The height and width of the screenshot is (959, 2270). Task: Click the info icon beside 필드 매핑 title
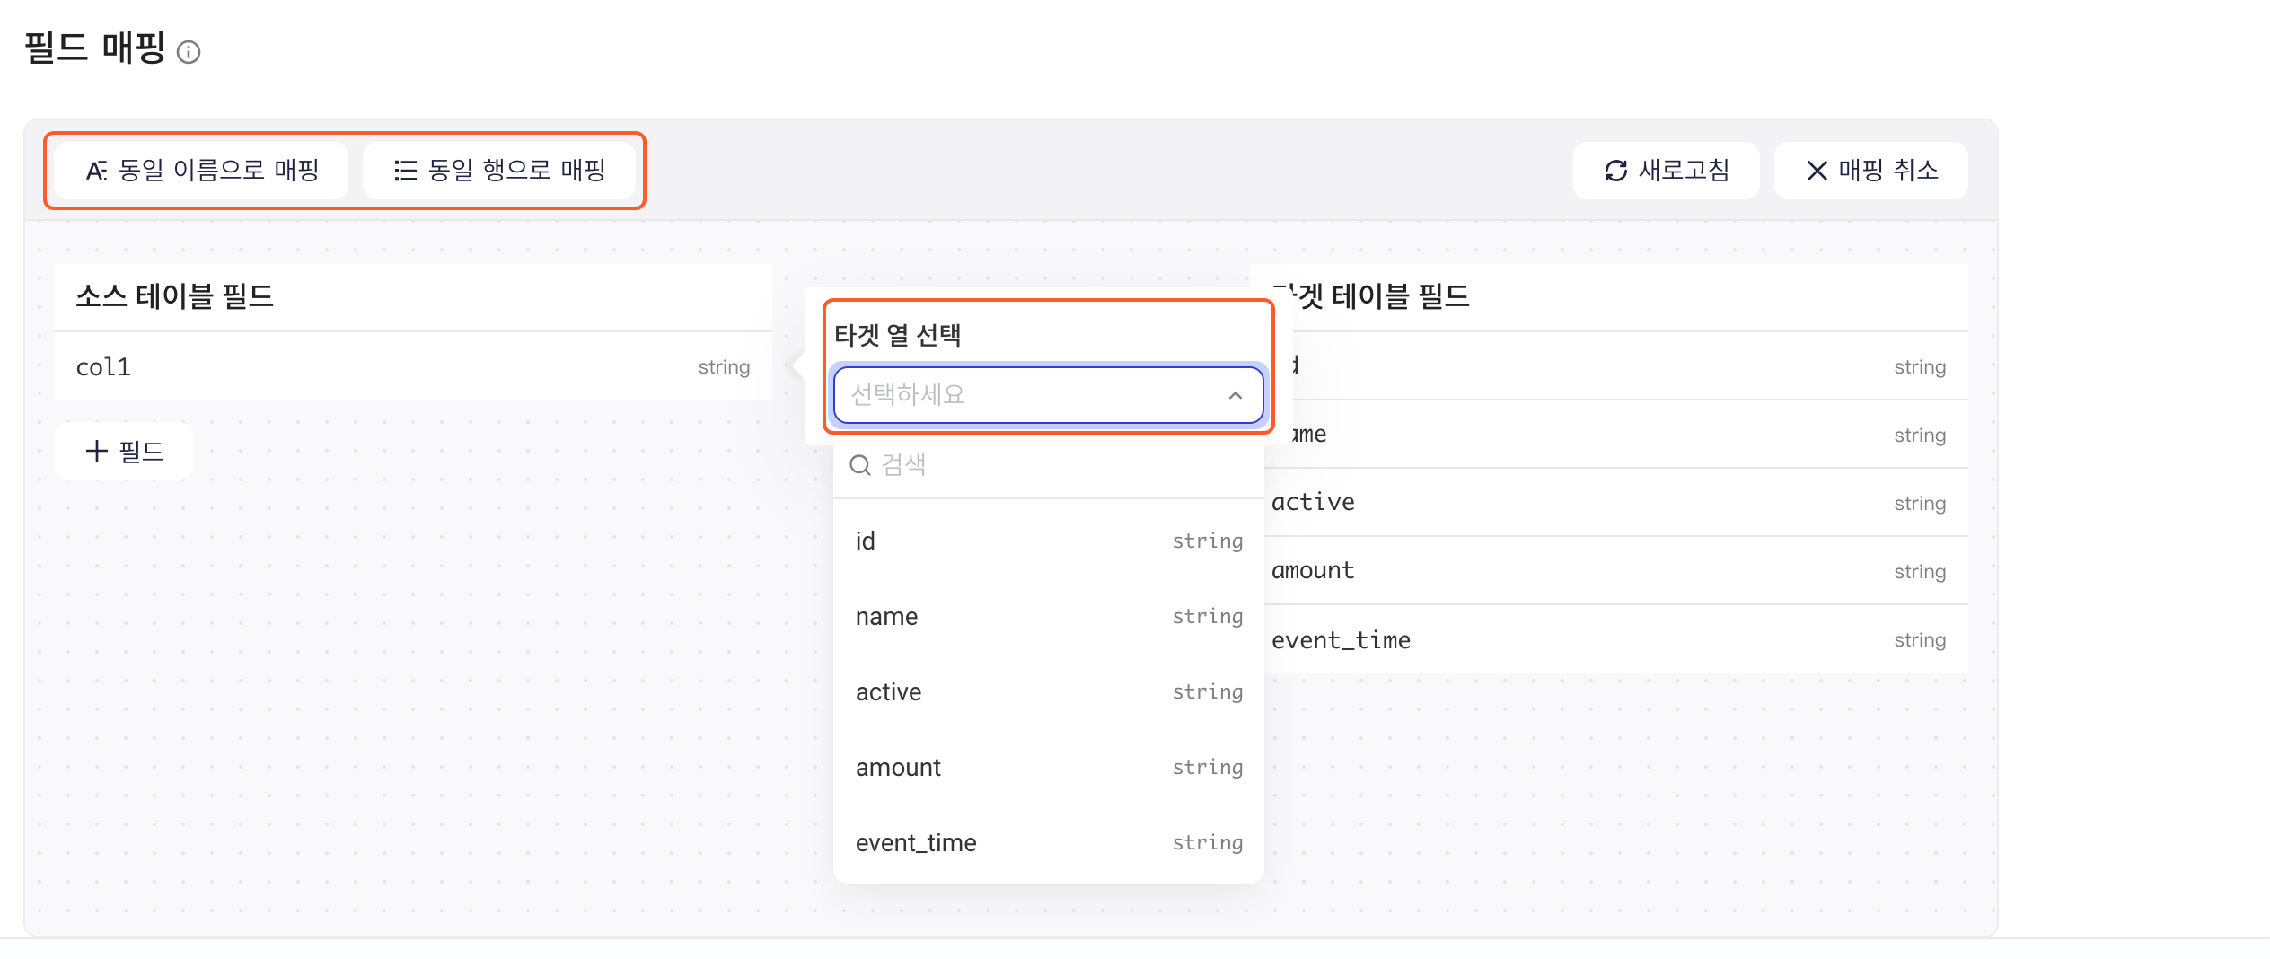coord(189,52)
